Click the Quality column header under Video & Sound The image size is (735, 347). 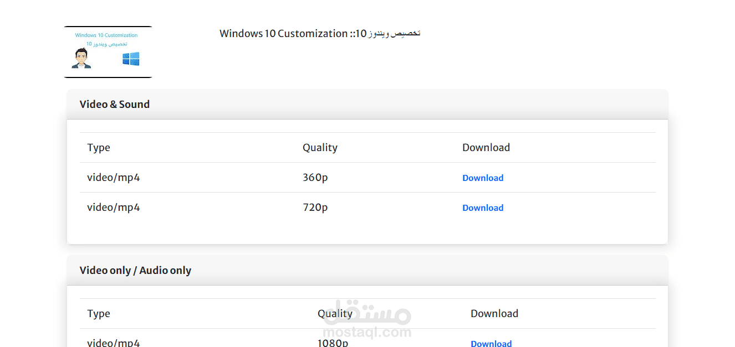(x=320, y=147)
